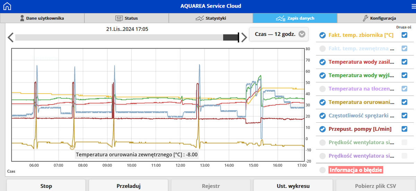Uncheck Druga oś for Przepust. pompy

404,129
